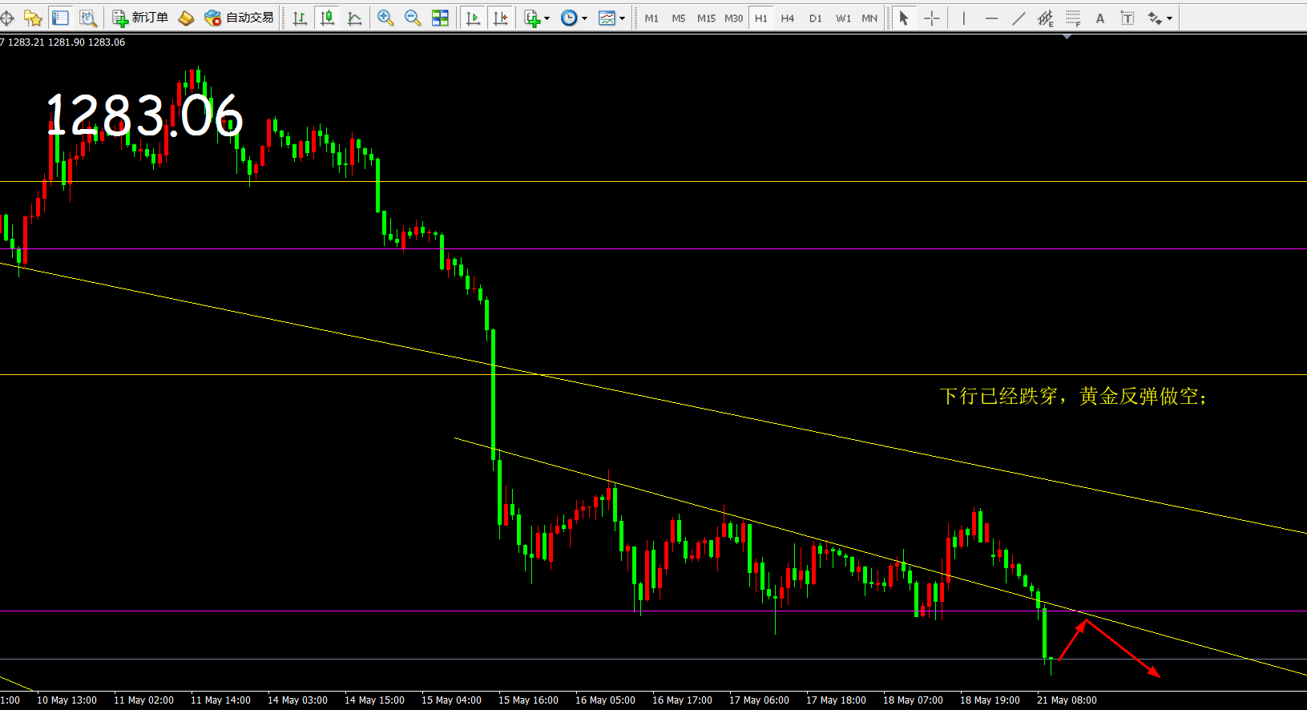The height and width of the screenshot is (710, 1307).
Task: Click the '15 May 16:00' time label
Action: pos(528,700)
